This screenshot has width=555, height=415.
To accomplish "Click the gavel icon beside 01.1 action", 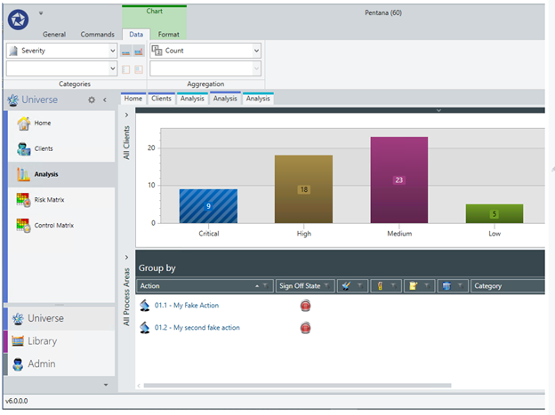I will pos(144,306).
